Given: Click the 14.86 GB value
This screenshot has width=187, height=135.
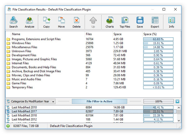Looking at the screenshot, I should coord(119,107).
